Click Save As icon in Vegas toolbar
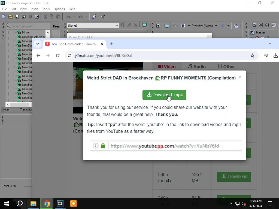 [x=24, y=17]
